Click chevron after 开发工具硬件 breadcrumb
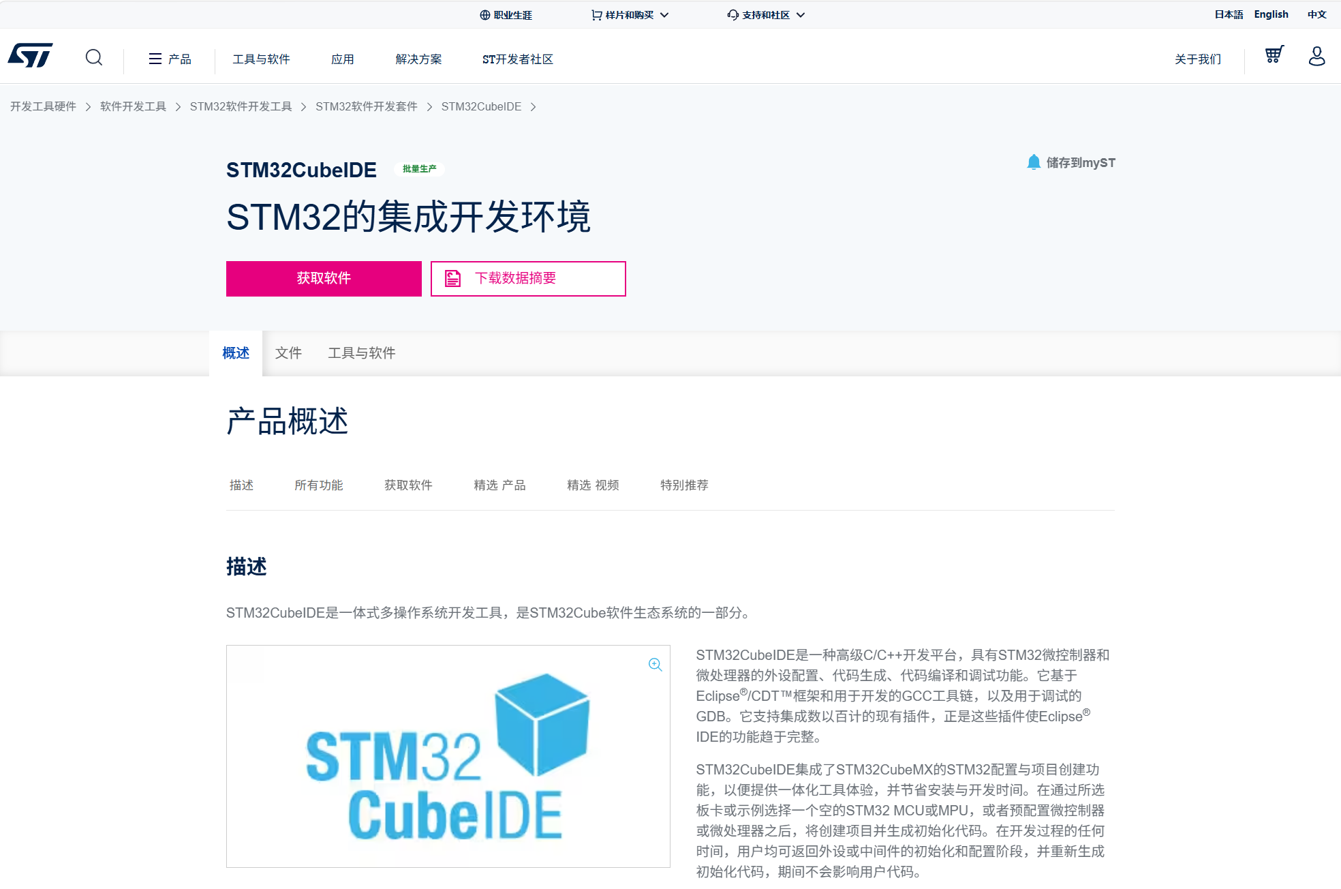1341x889 pixels. [x=88, y=107]
